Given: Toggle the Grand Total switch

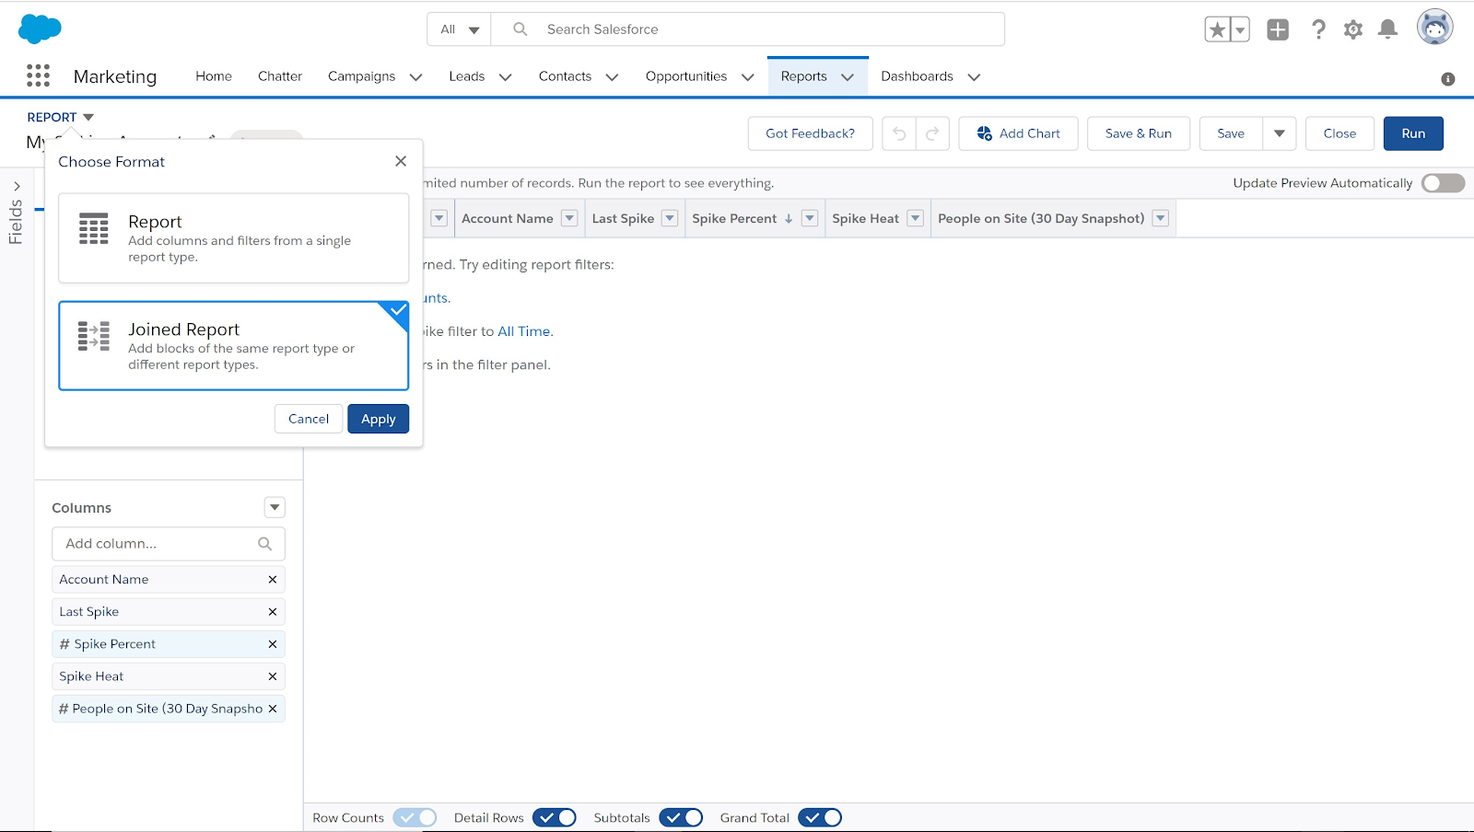Looking at the screenshot, I should coord(820,817).
